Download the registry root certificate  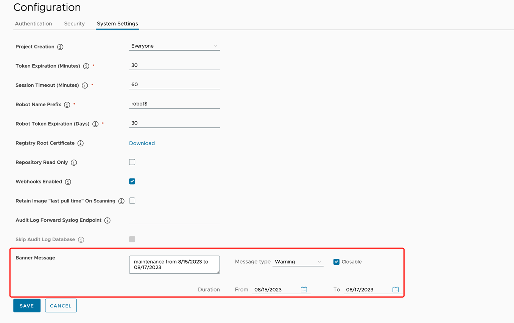click(x=142, y=143)
